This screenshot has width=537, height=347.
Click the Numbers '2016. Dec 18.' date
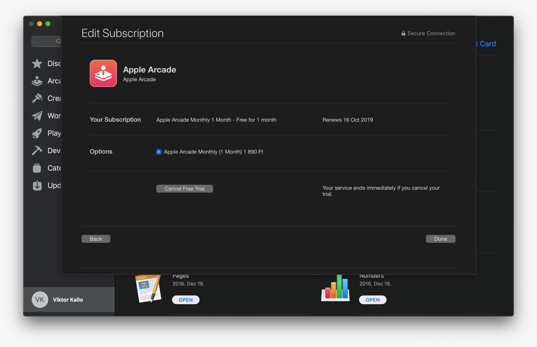(x=375, y=284)
